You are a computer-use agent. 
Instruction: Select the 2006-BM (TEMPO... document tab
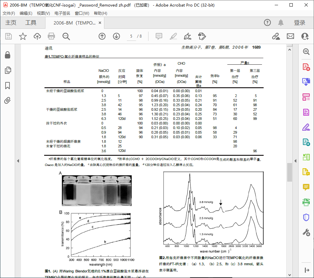point(74,23)
